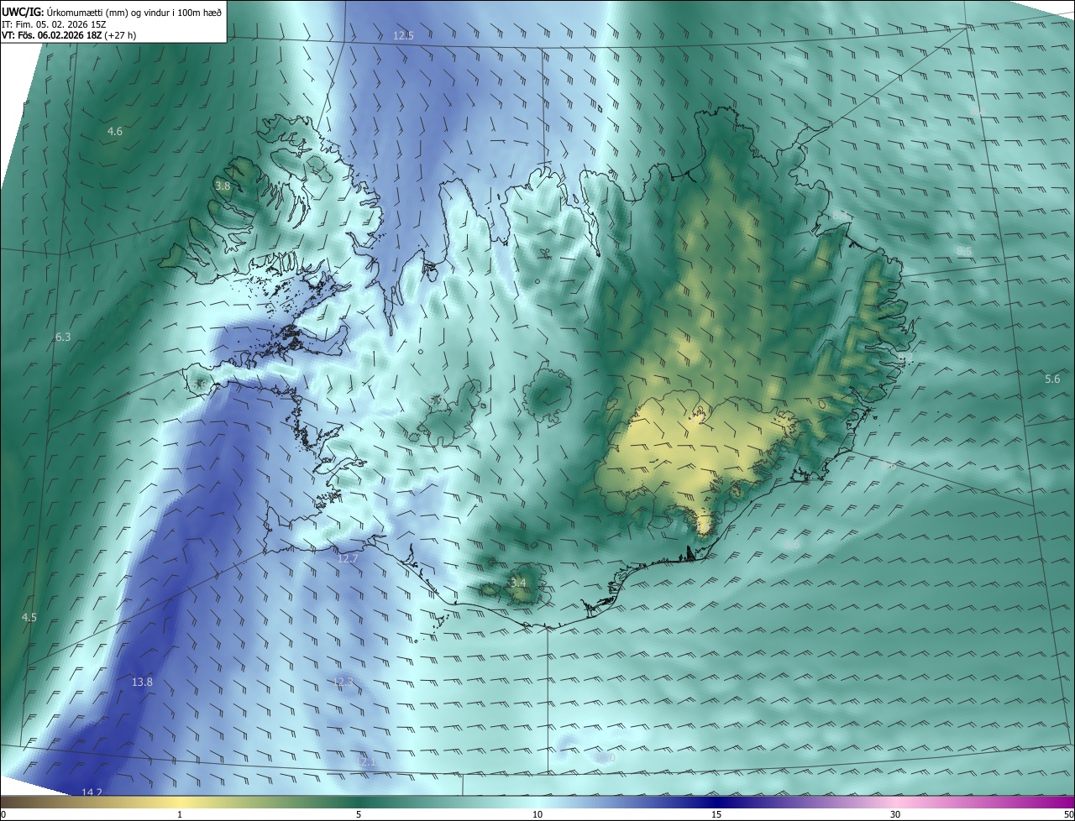
Task: Click the 12.5 value label on the map
Action: click(x=404, y=35)
